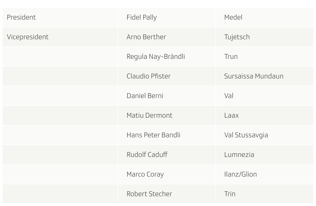Select the Lumnezia municipality cell
This screenshot has height=206, width=316.
264,155
